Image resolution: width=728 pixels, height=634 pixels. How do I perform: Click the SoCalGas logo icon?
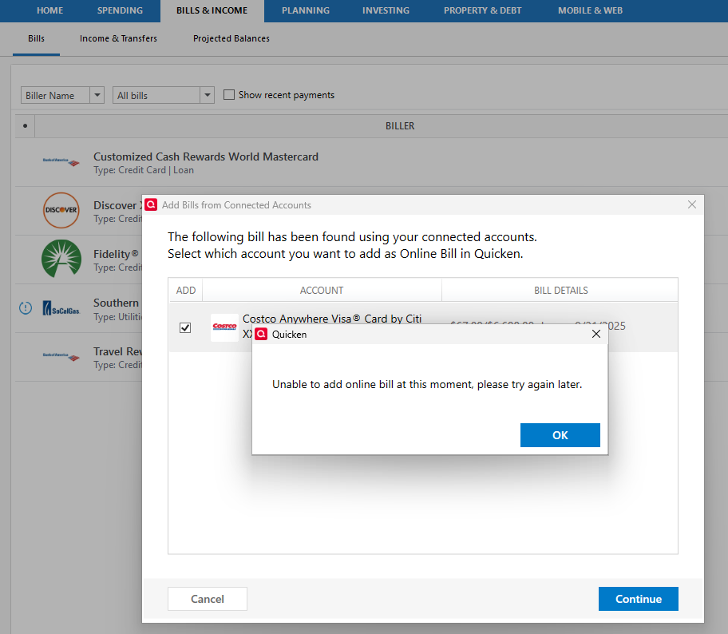pos(61,308)
